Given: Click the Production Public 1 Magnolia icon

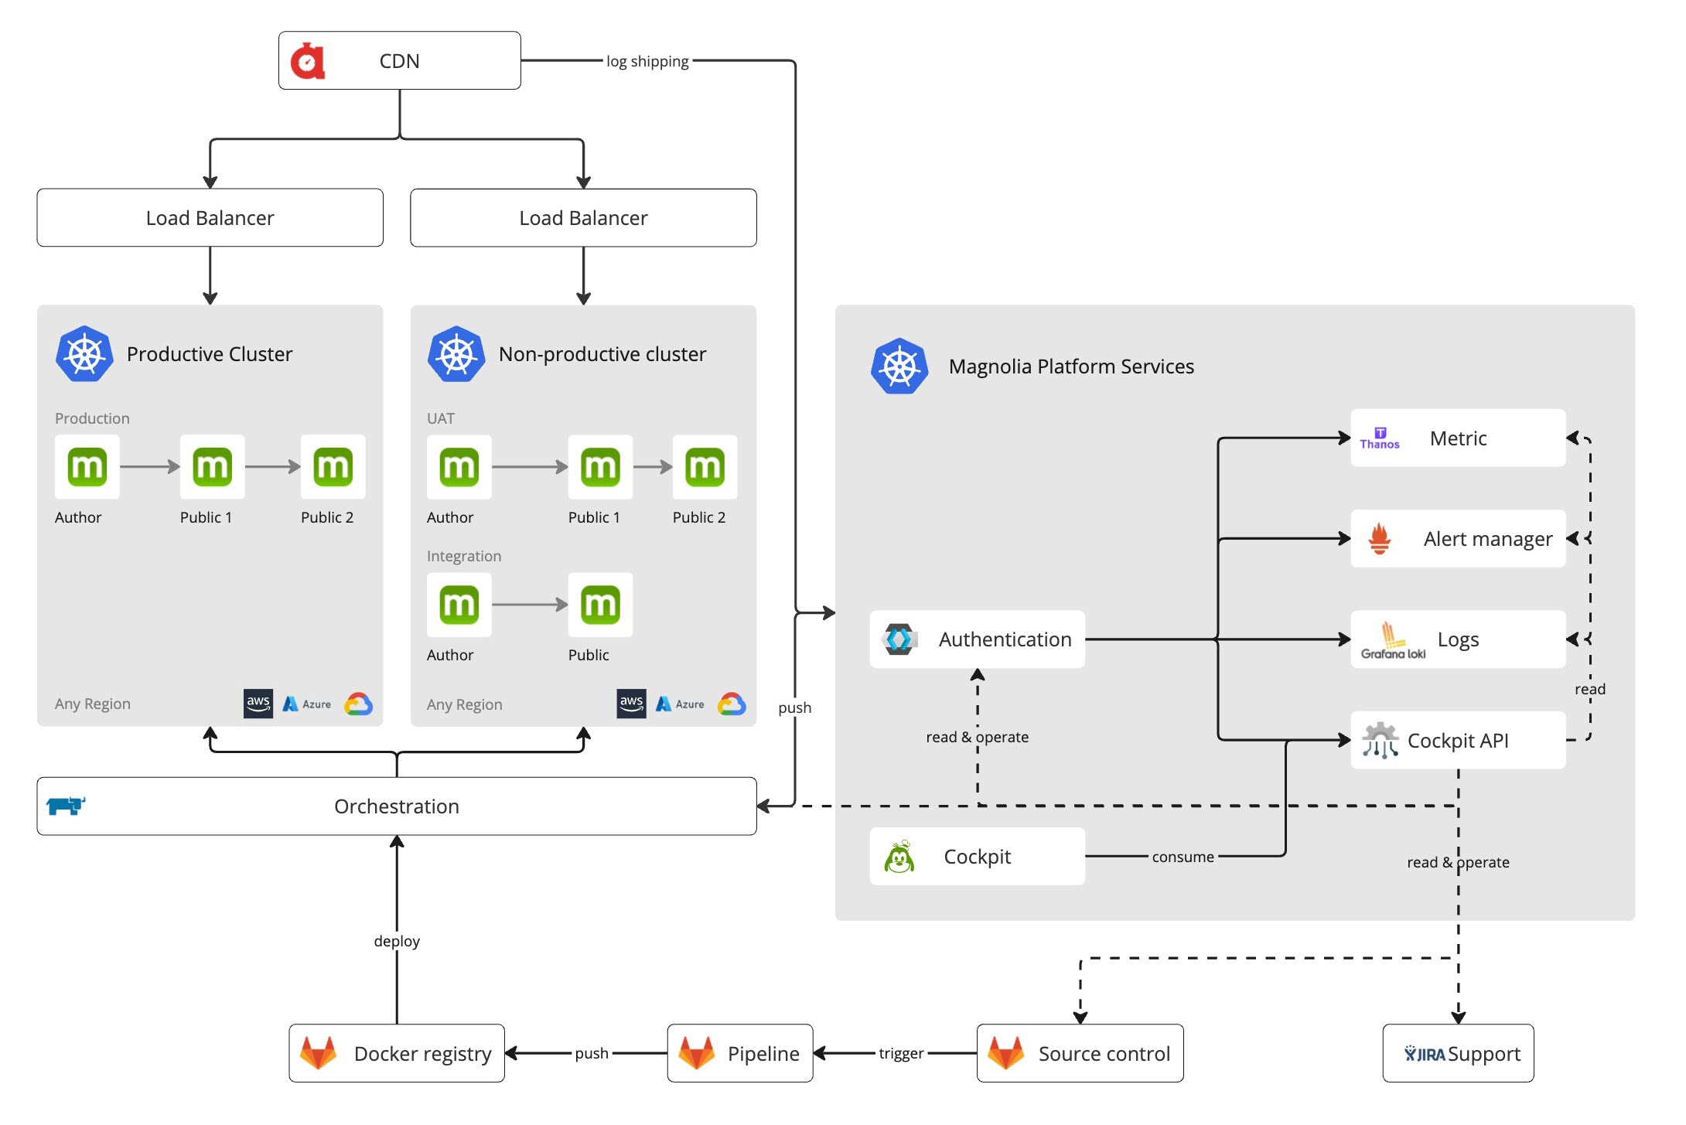Looking at the screenshot, I should (x=212, y=467).
